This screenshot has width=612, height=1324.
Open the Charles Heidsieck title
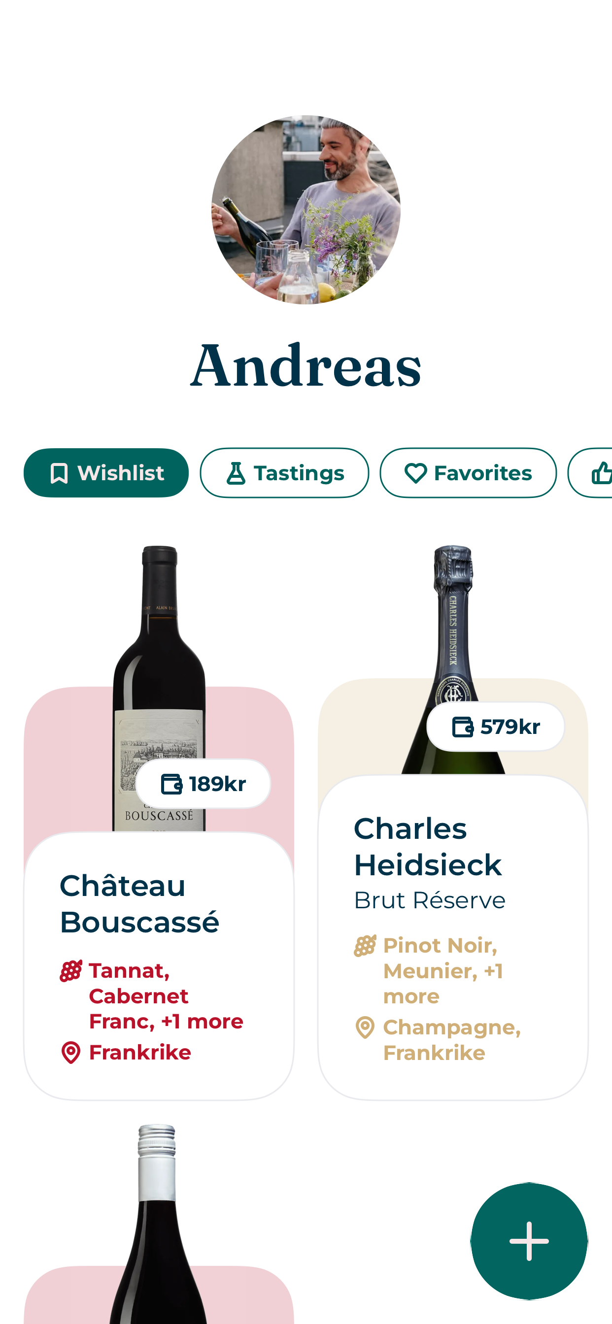point(427,847)
